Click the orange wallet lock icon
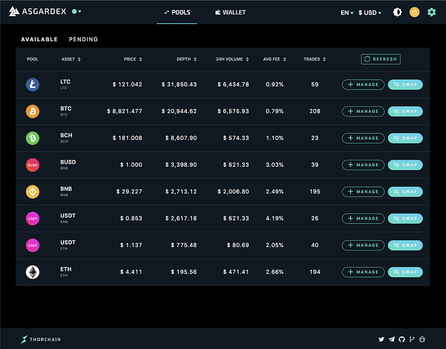 [x=414, y=12]
